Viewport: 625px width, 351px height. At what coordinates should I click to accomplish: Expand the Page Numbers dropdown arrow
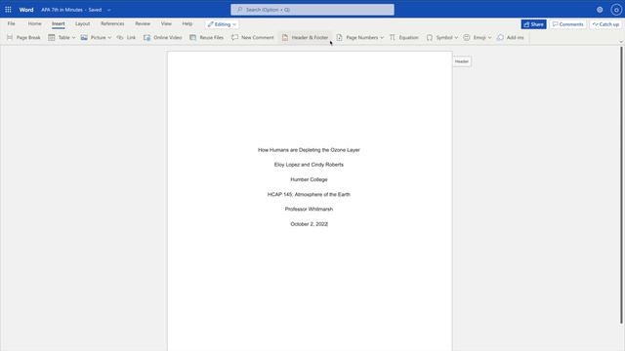(382, 37)
